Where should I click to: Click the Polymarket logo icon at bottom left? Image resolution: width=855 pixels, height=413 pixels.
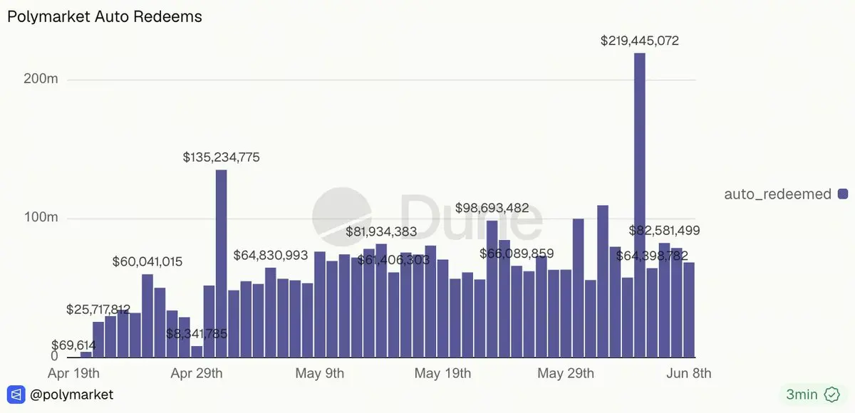tap(16, 394)
